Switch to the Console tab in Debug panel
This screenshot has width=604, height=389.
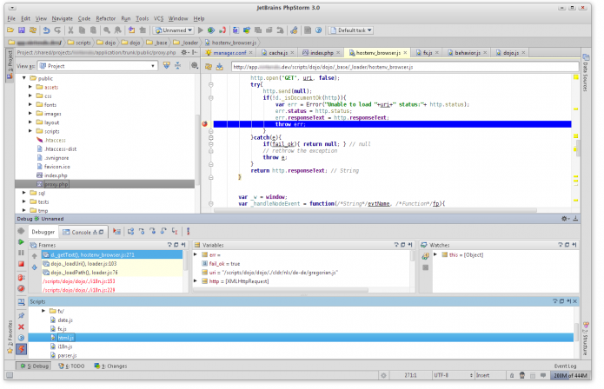(x=83, y=232)
